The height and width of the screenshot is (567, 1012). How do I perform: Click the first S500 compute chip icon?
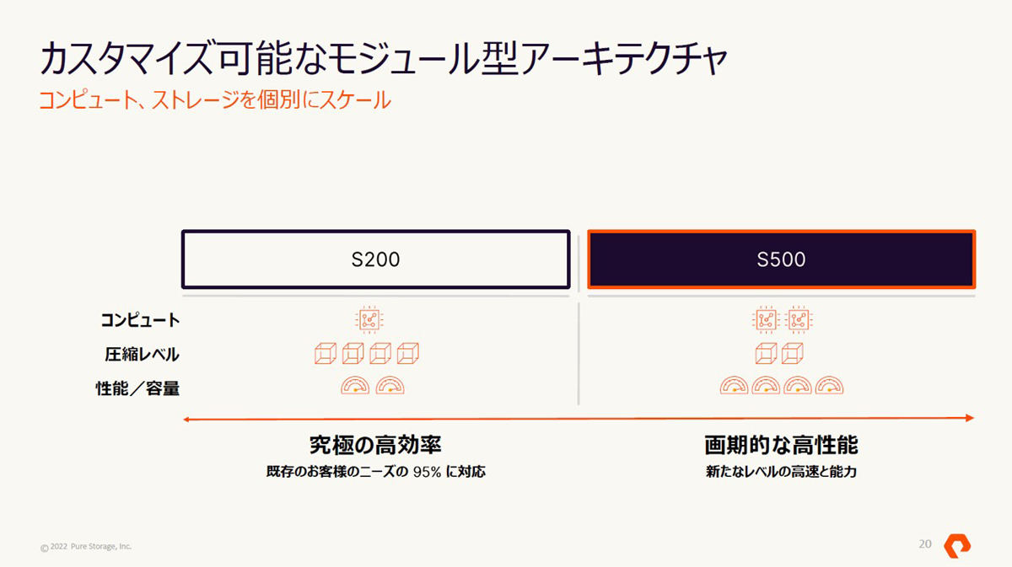coord(765,320)
